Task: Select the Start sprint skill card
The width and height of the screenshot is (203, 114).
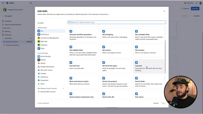Action: tap(149, 95)
